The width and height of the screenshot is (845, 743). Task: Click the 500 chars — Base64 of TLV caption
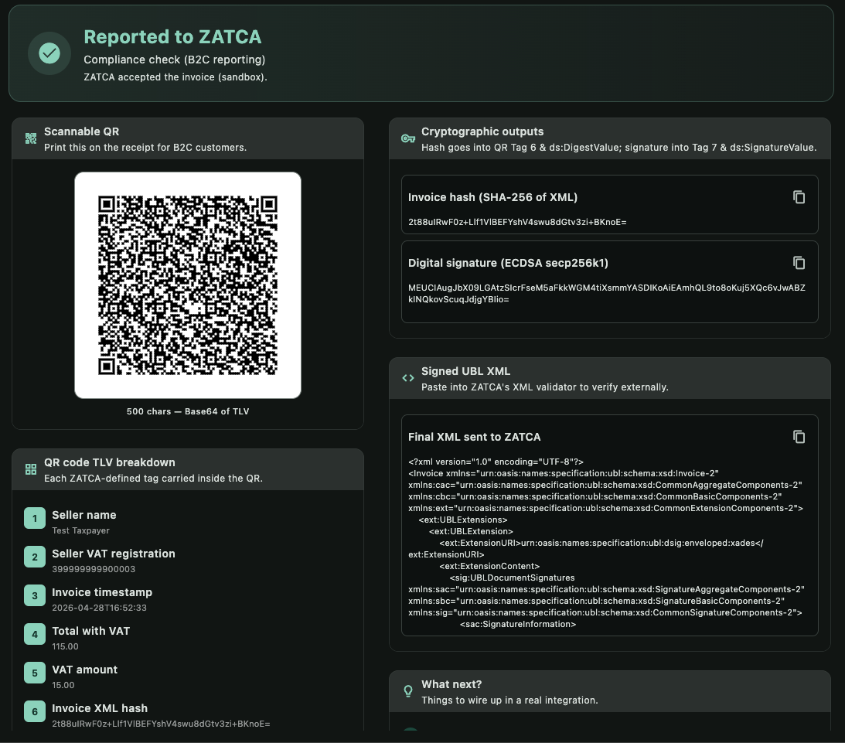point(188,411)
